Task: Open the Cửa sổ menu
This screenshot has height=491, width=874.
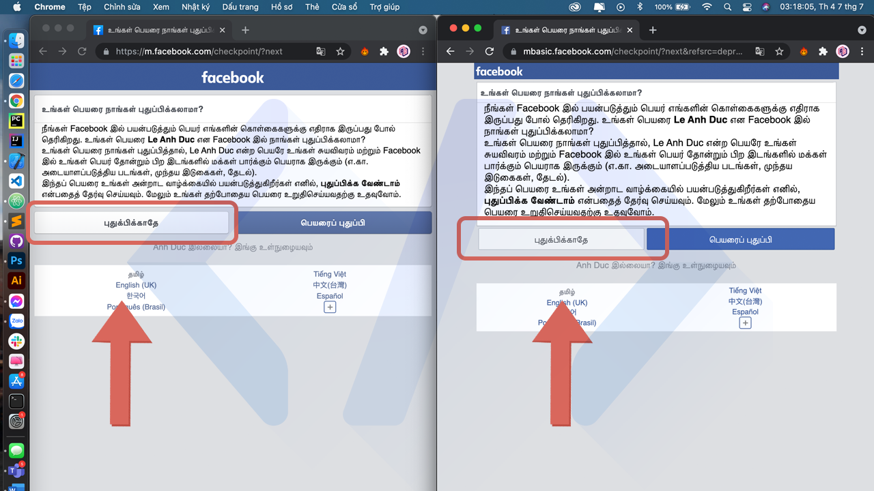Action: coord(345,7)
